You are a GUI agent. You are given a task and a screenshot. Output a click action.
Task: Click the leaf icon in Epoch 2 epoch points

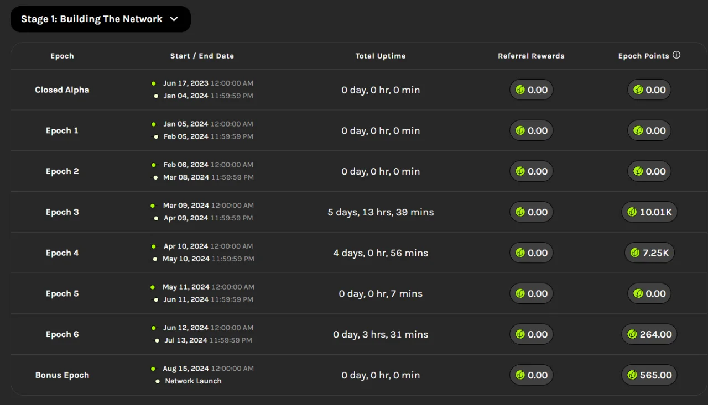coord(638,171)
